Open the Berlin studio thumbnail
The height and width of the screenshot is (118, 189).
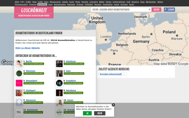click(19, 64)
